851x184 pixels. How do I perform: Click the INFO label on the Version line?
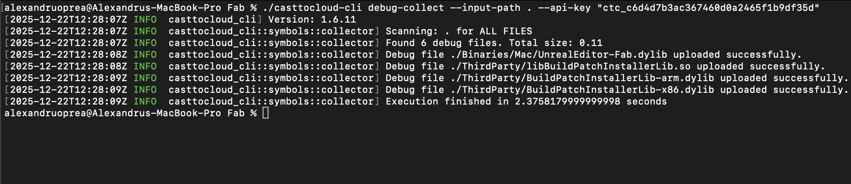coord(145,20)
